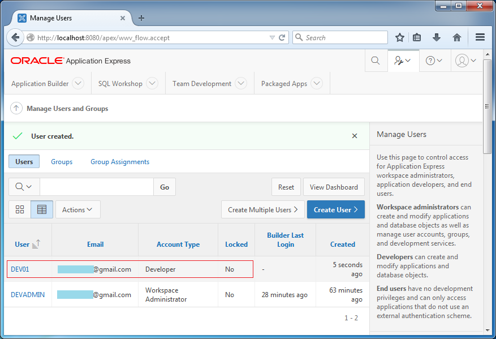This screenshot has width=496, height=339.
Task: Open the search column selector magnifier
Action: coord(24,187)
